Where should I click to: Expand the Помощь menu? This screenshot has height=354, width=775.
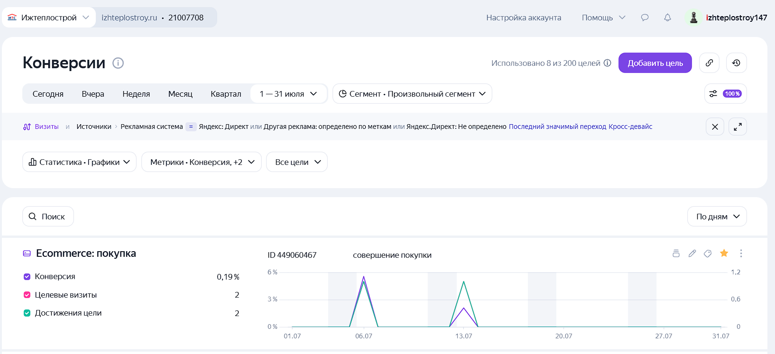click(x=603, y=18)
